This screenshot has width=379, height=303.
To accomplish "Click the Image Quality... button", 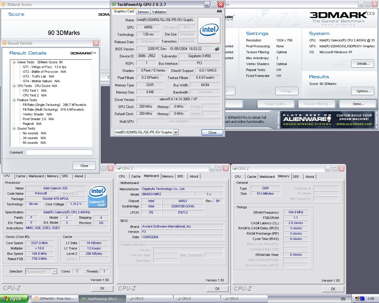I will [276, 104].
